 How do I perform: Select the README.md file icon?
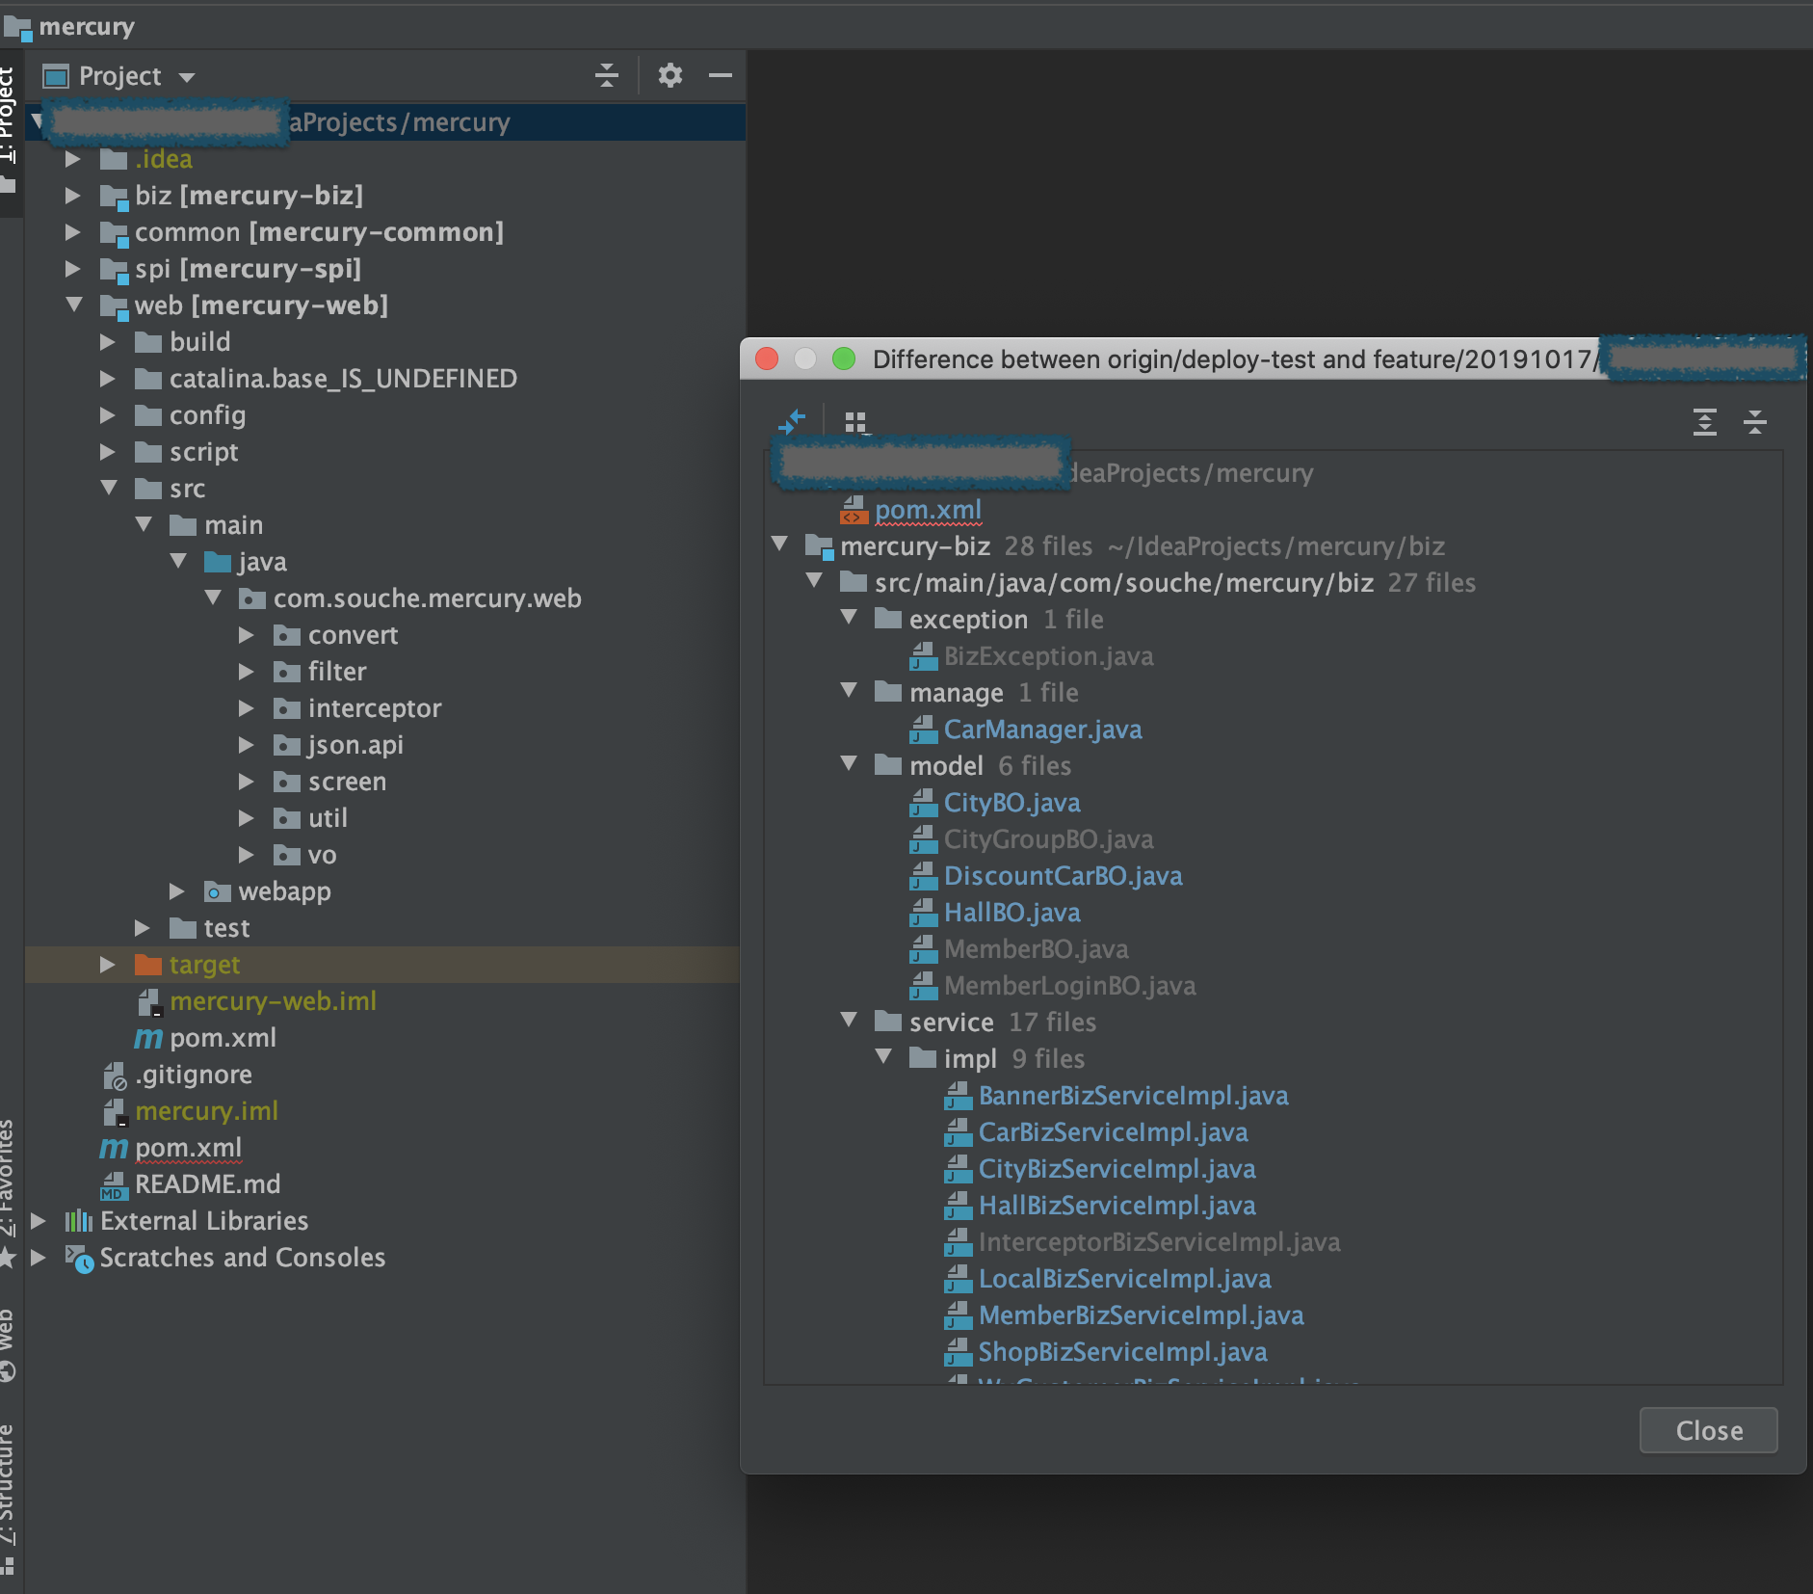115,1185
